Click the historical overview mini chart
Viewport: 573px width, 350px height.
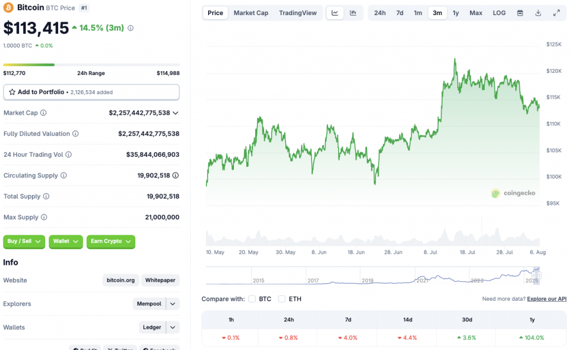coord(372,276)
